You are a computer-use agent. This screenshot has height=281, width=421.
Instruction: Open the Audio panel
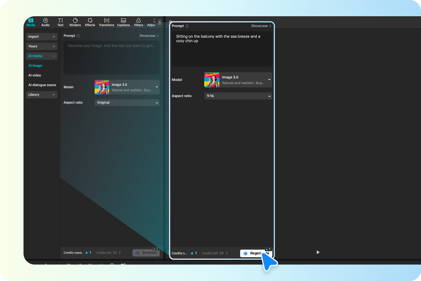[45, 22]
